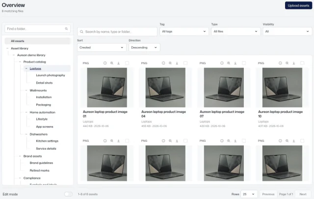The width and height of the screenshot is (314, 199).
Task: Click download icon on card below image 07
Action: [235, 141]
